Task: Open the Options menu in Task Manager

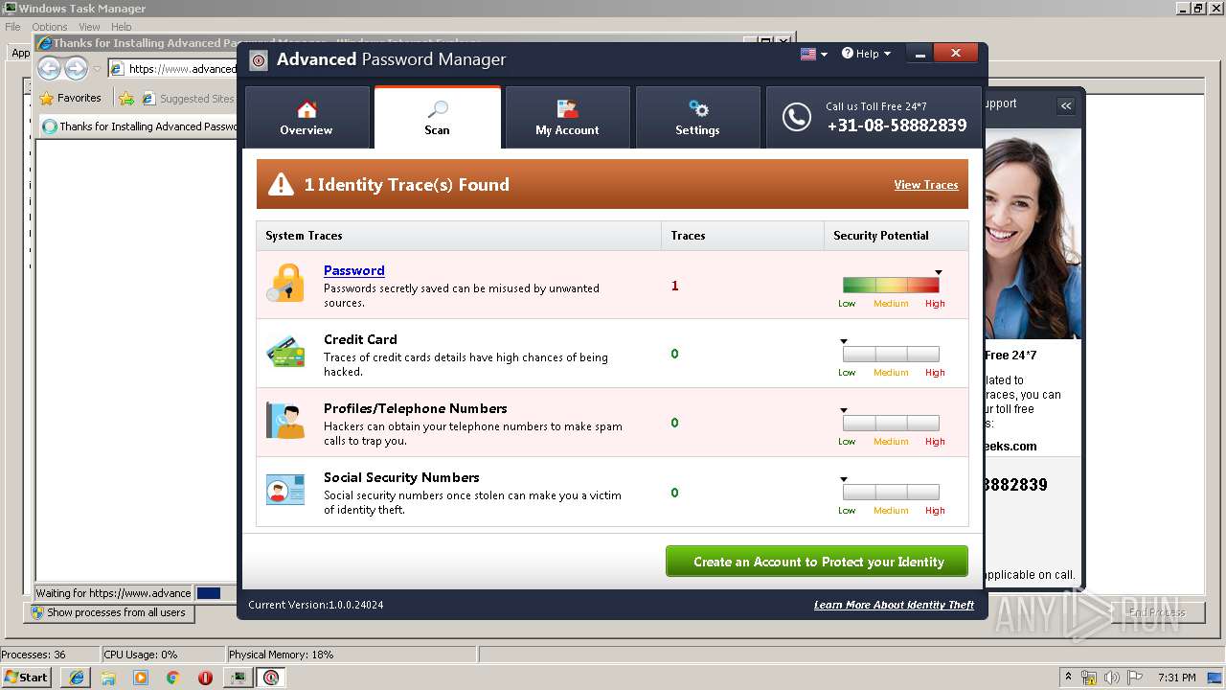Action: pyautogui.click(x=49, y=27)
